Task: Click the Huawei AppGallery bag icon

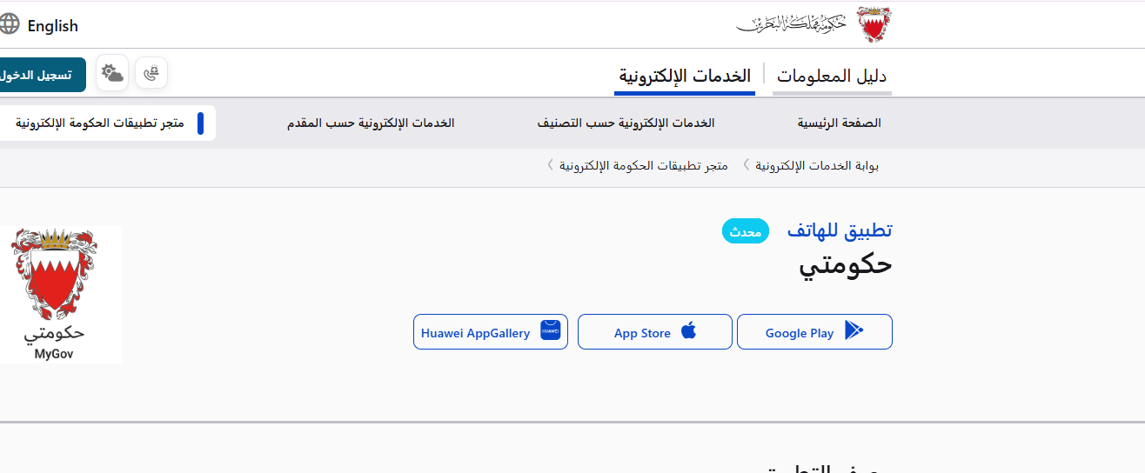Action: click(x=550, y=330)
